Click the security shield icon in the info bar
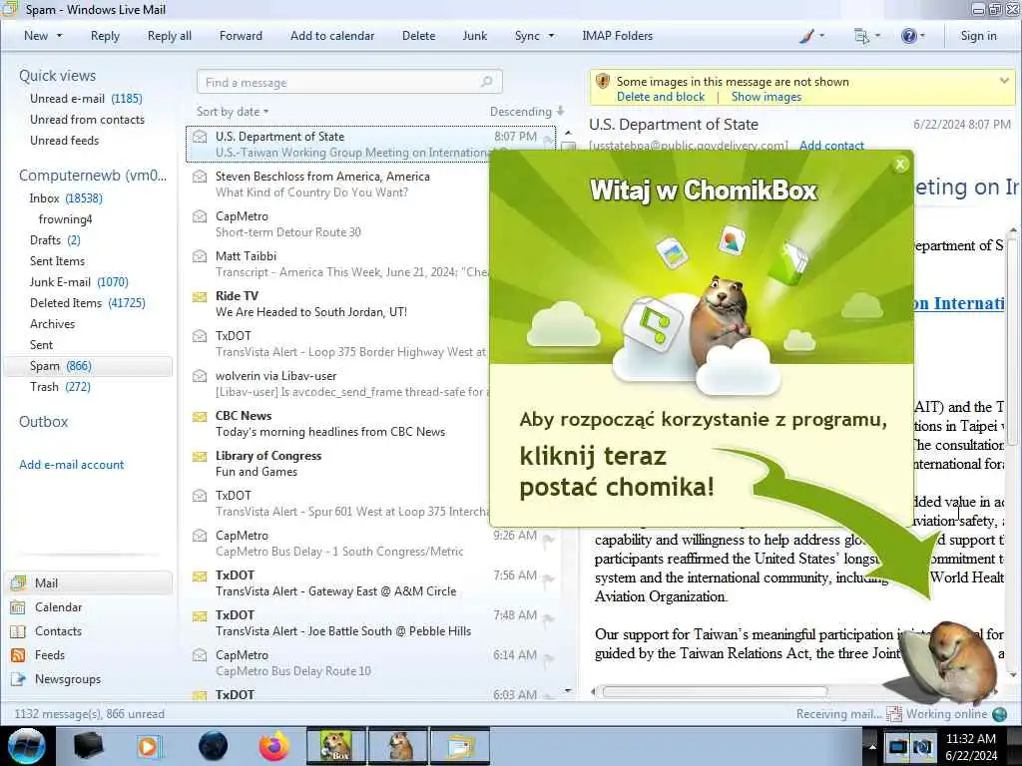 [x=603, y=81]
